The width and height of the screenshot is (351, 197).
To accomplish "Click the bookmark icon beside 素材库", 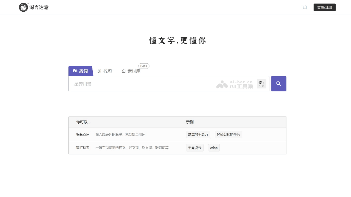I will [x=123, y=71].
